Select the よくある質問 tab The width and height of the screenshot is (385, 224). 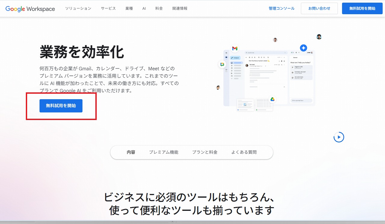(244, 152)
